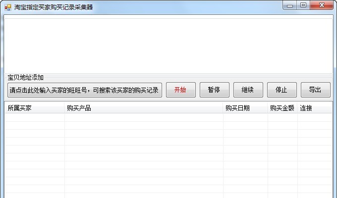Sort by 购买金额 column header
The height and width of the screenshot is (198, 337).
coord(282,108)
